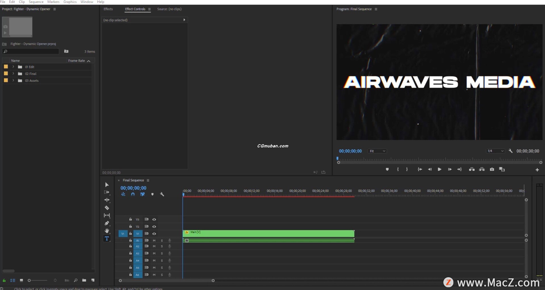
Task: Step back one frame
Action: point(430,169)
